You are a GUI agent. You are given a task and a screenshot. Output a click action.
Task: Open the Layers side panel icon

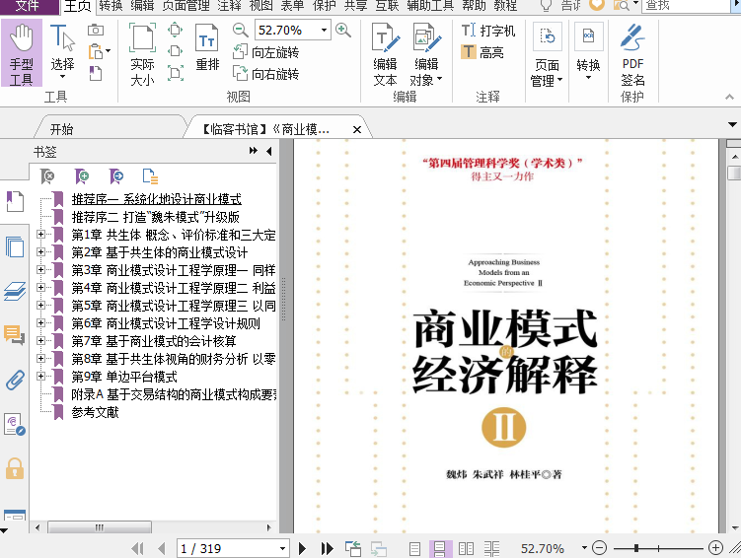coord(15,291)
